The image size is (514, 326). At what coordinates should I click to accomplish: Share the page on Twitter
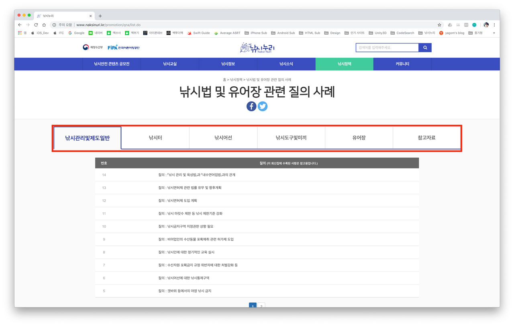click(263, 106)
